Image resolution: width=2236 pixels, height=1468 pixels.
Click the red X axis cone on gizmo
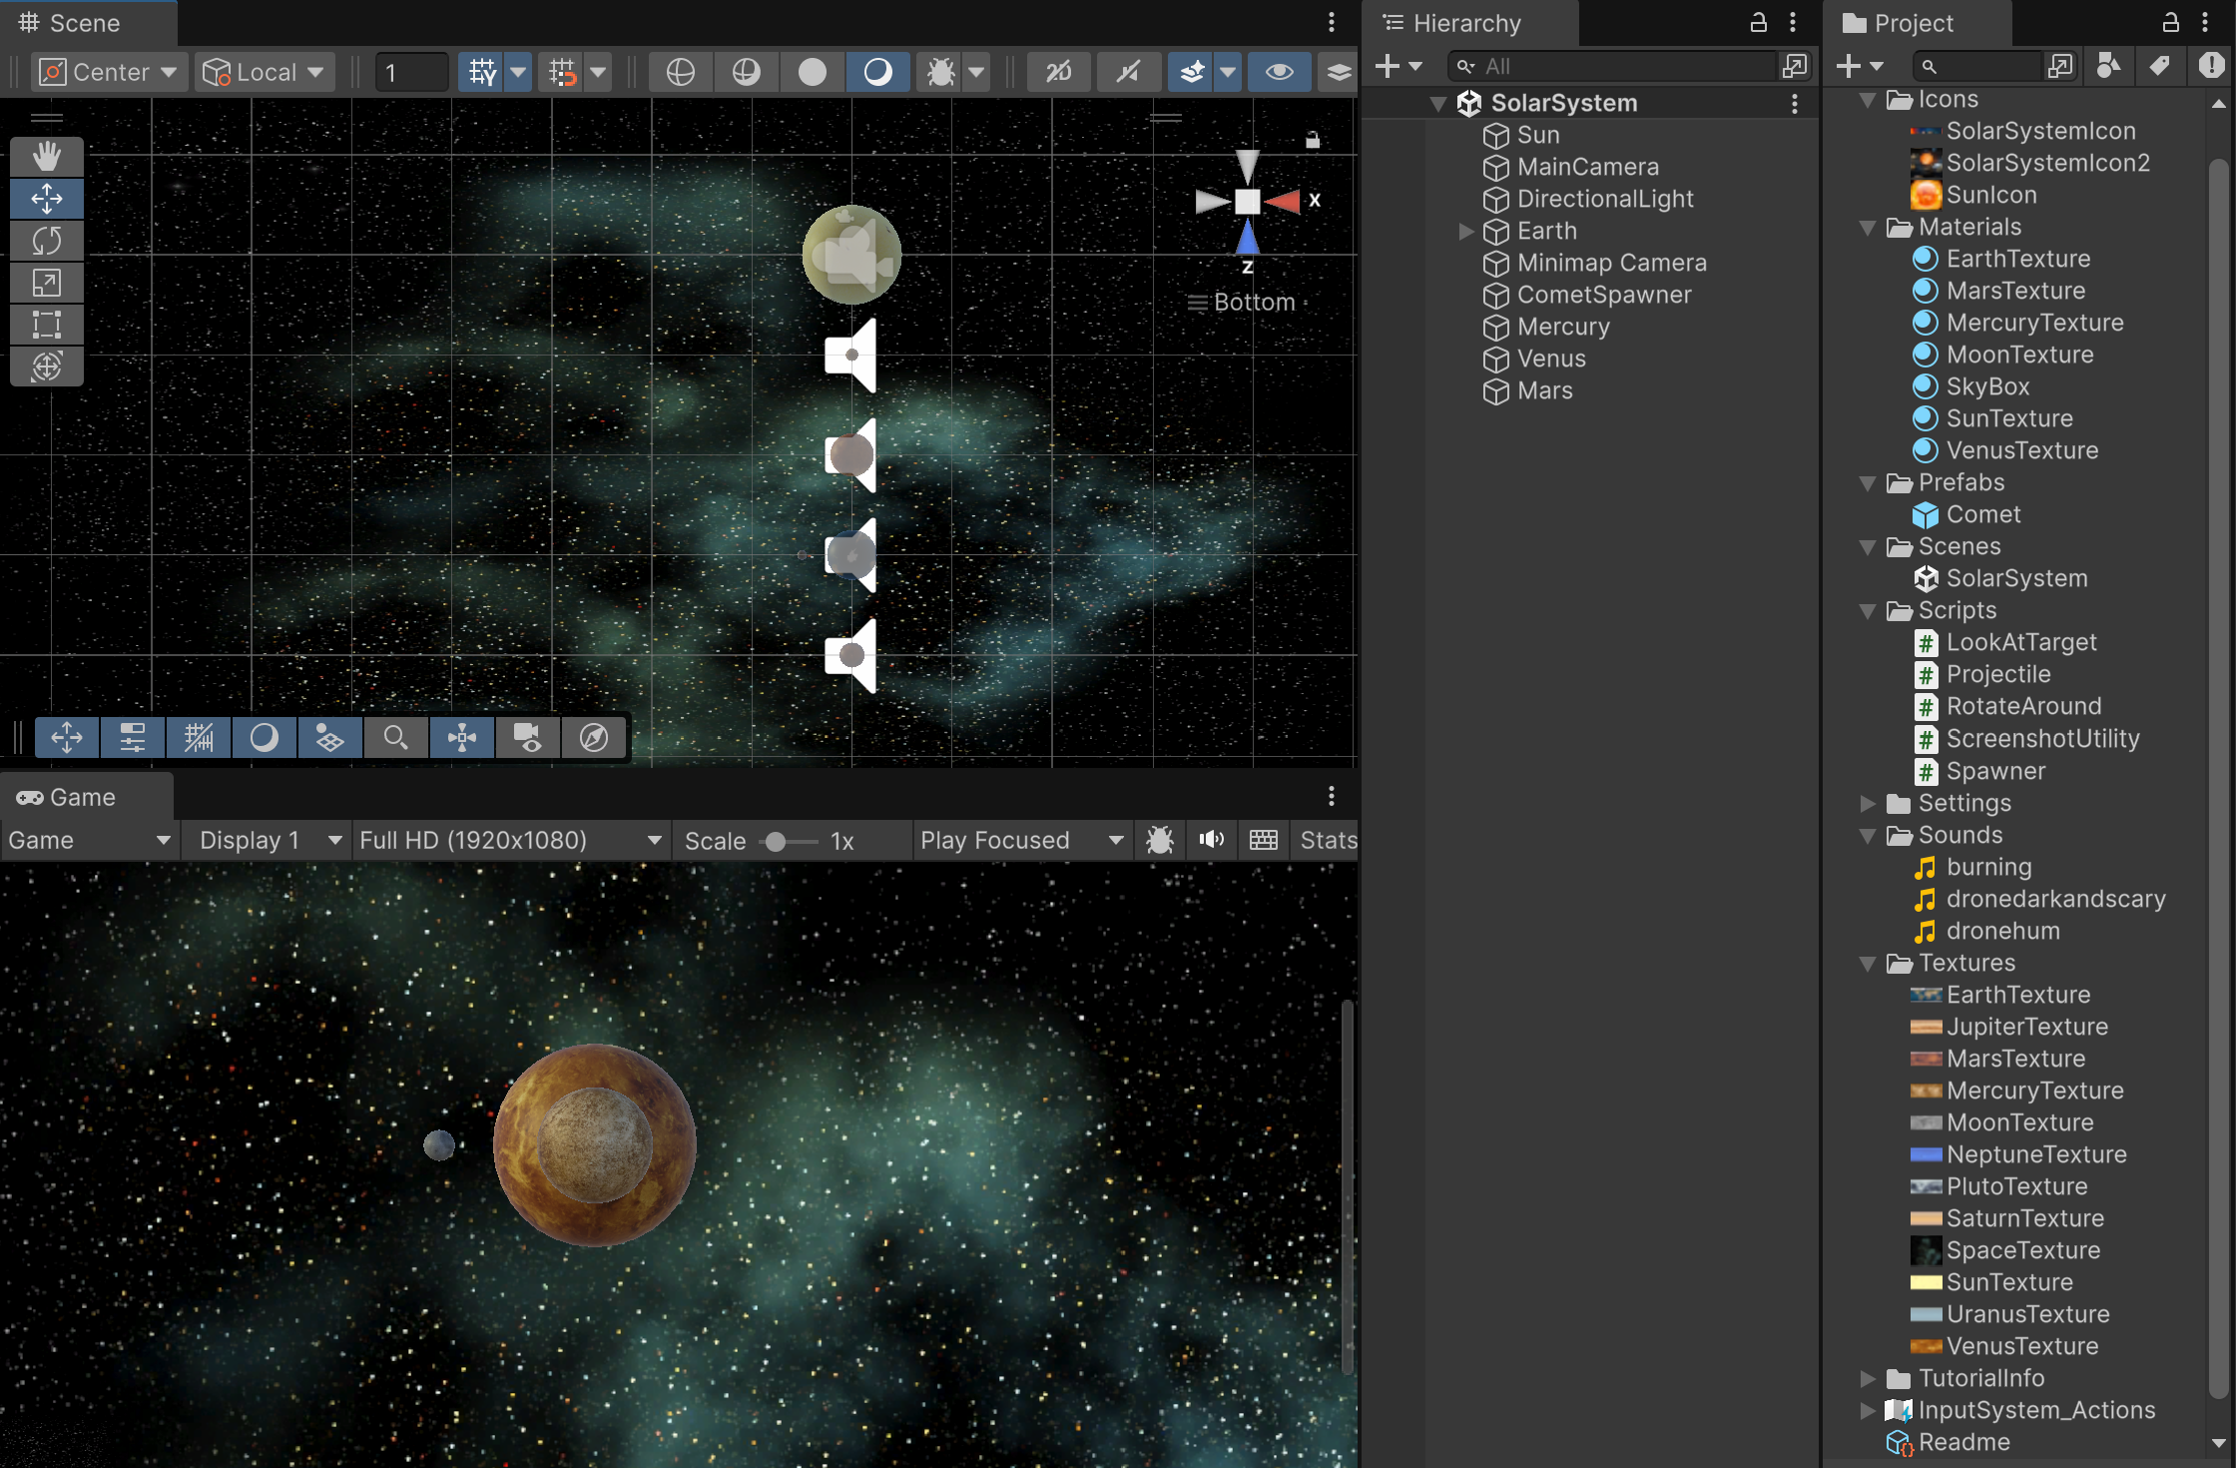coord(1285,201)
